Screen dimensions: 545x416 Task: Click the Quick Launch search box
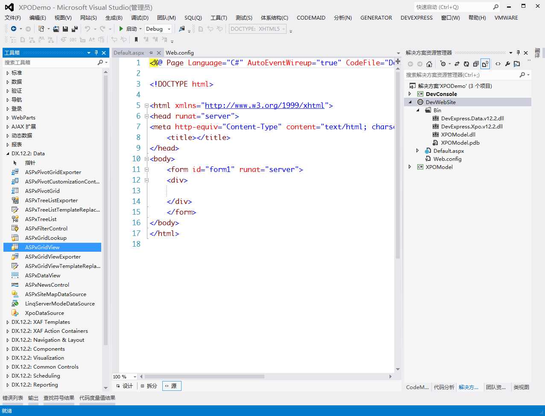point(453,7)
